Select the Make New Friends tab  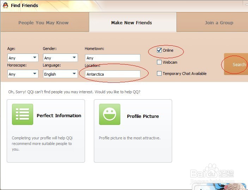click(x=133, y=22)
